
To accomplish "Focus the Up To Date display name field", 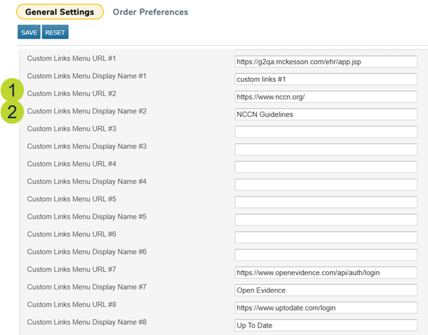I will tap(325, 325).
